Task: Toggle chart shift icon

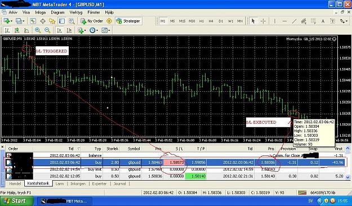Action: 69,30
